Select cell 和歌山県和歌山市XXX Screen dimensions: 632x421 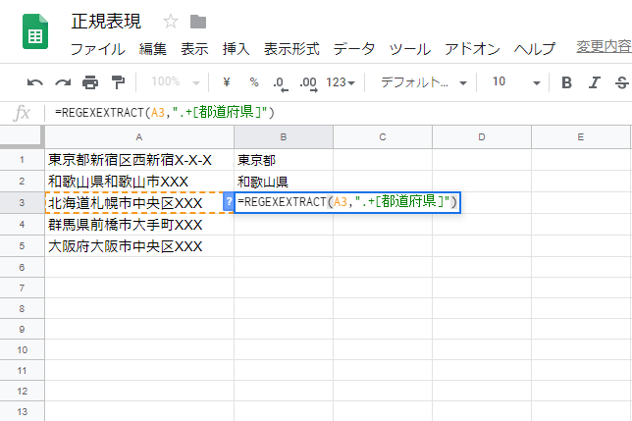(x=139, y=182)
